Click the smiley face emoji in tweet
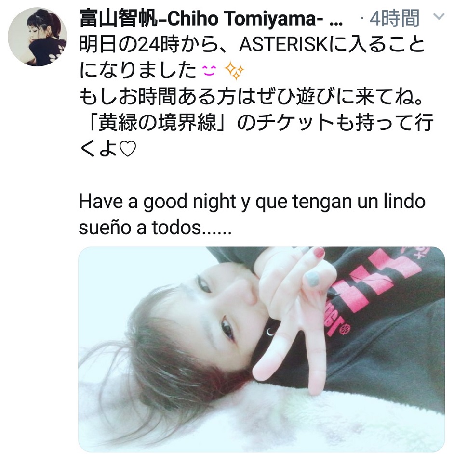This screenshot has height=462, width=454. [209, 71]
